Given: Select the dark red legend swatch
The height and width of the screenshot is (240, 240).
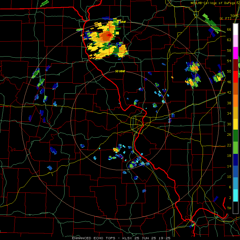Looking at the screenshot, I should coord(235,65).
